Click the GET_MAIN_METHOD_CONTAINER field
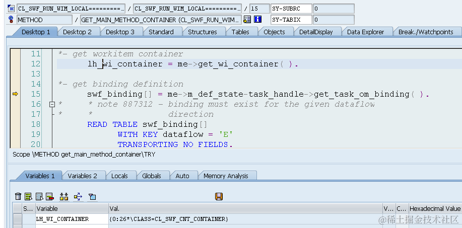Image resolution: width=462 pixels, height=228 pixels. click(161, 20)
